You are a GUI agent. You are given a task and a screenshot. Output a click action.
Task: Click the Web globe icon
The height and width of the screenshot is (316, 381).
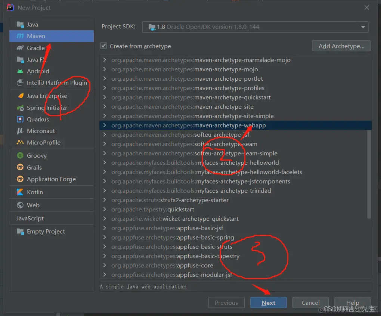(20, 205)
